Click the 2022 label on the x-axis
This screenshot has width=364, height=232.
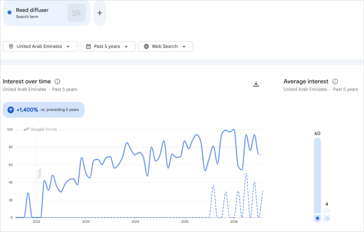37,222
